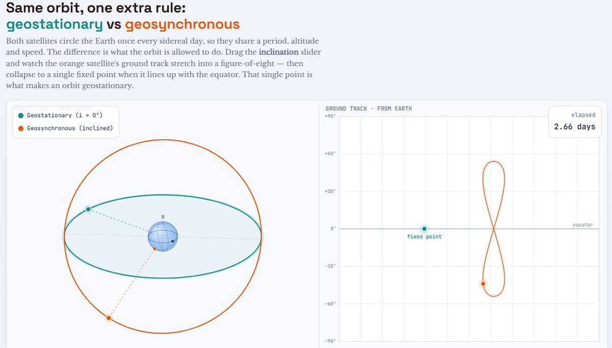This screenshot has height=348, width=612.
Task: Click the '0°' latitude axis label
Action: (332, 229)
